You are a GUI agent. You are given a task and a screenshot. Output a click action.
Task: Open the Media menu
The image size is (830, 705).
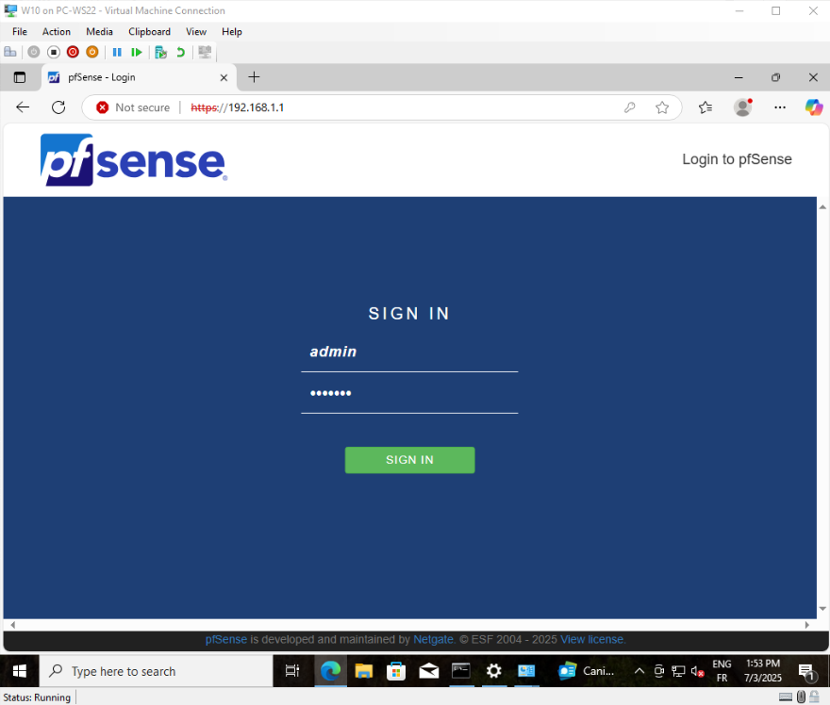(x=99, y=31)
